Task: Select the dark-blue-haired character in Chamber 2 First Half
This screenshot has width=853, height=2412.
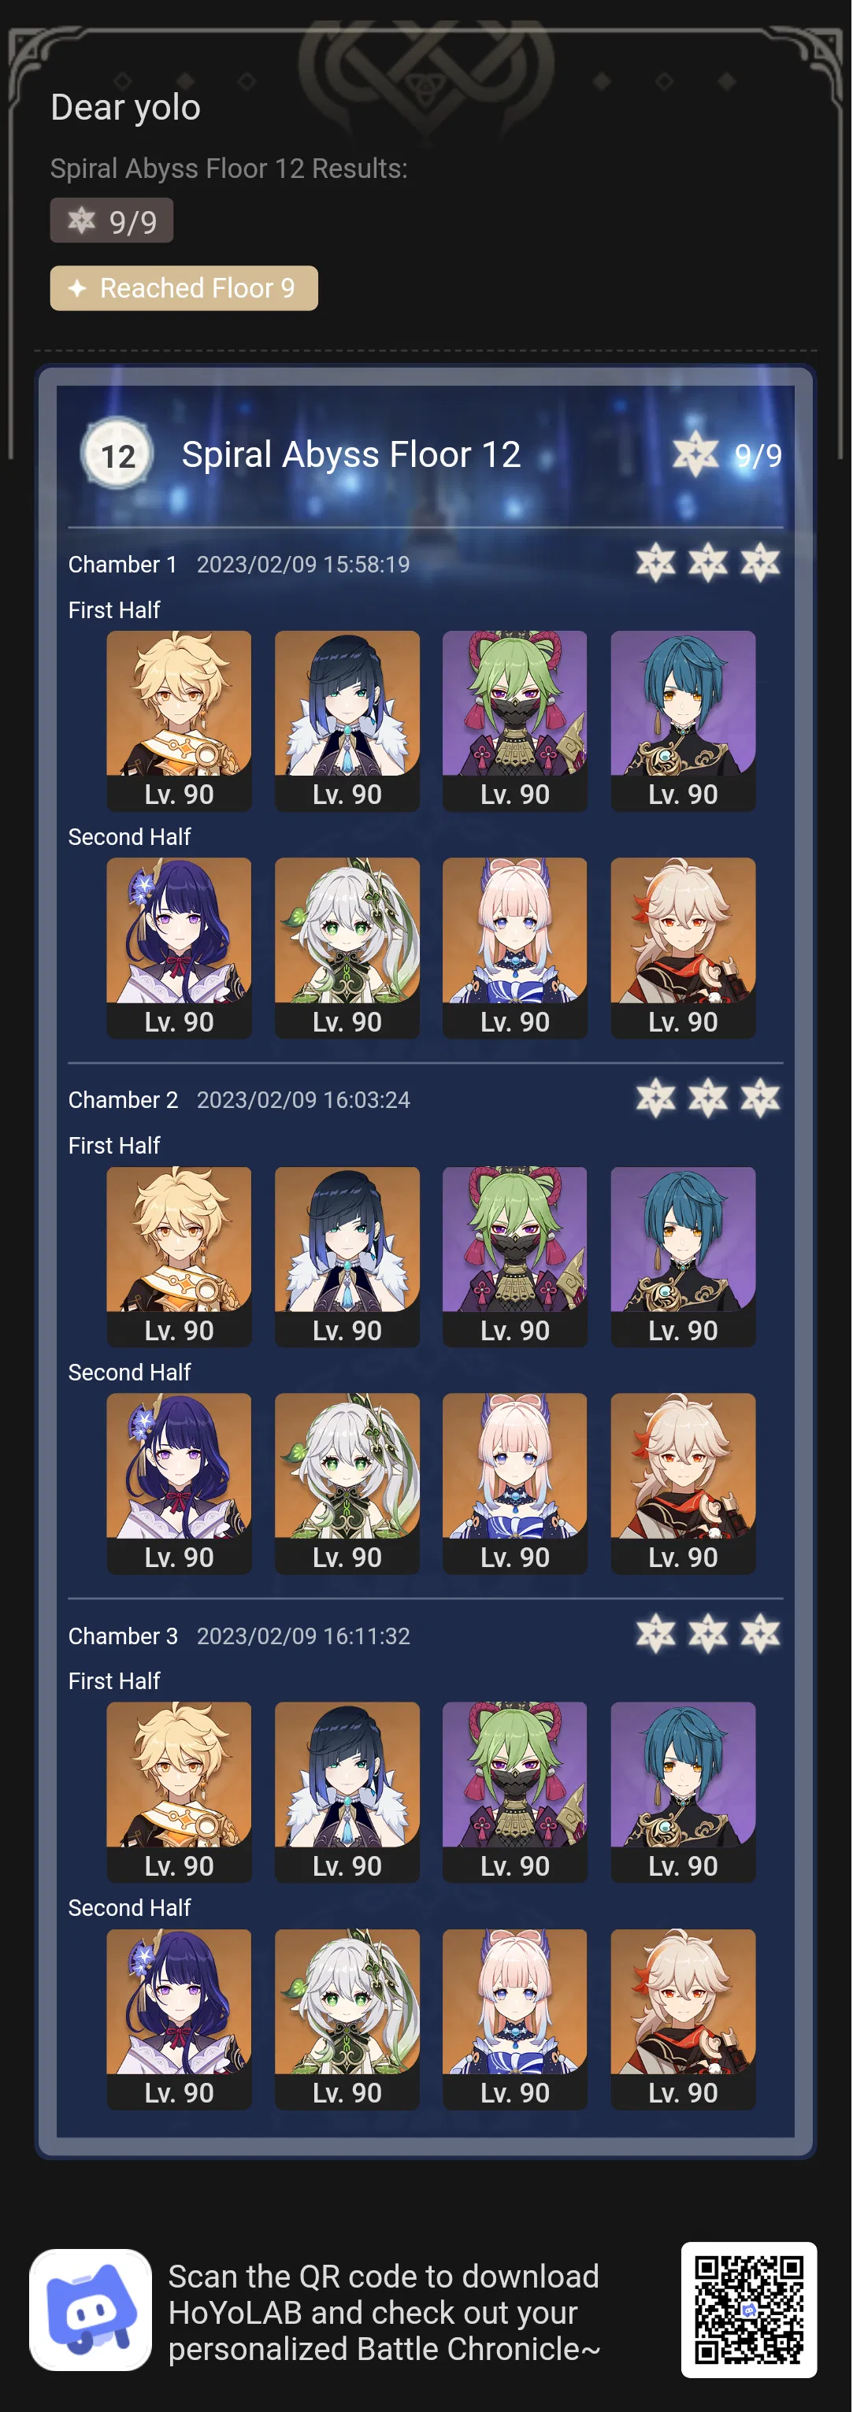Action: (x=347, y=1257)
